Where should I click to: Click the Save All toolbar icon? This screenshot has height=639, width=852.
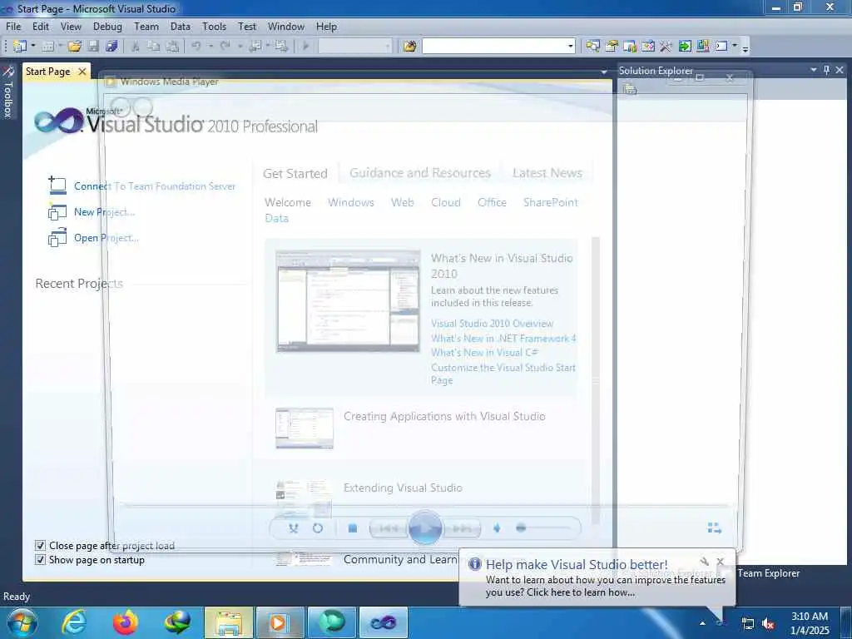[112, 47]
